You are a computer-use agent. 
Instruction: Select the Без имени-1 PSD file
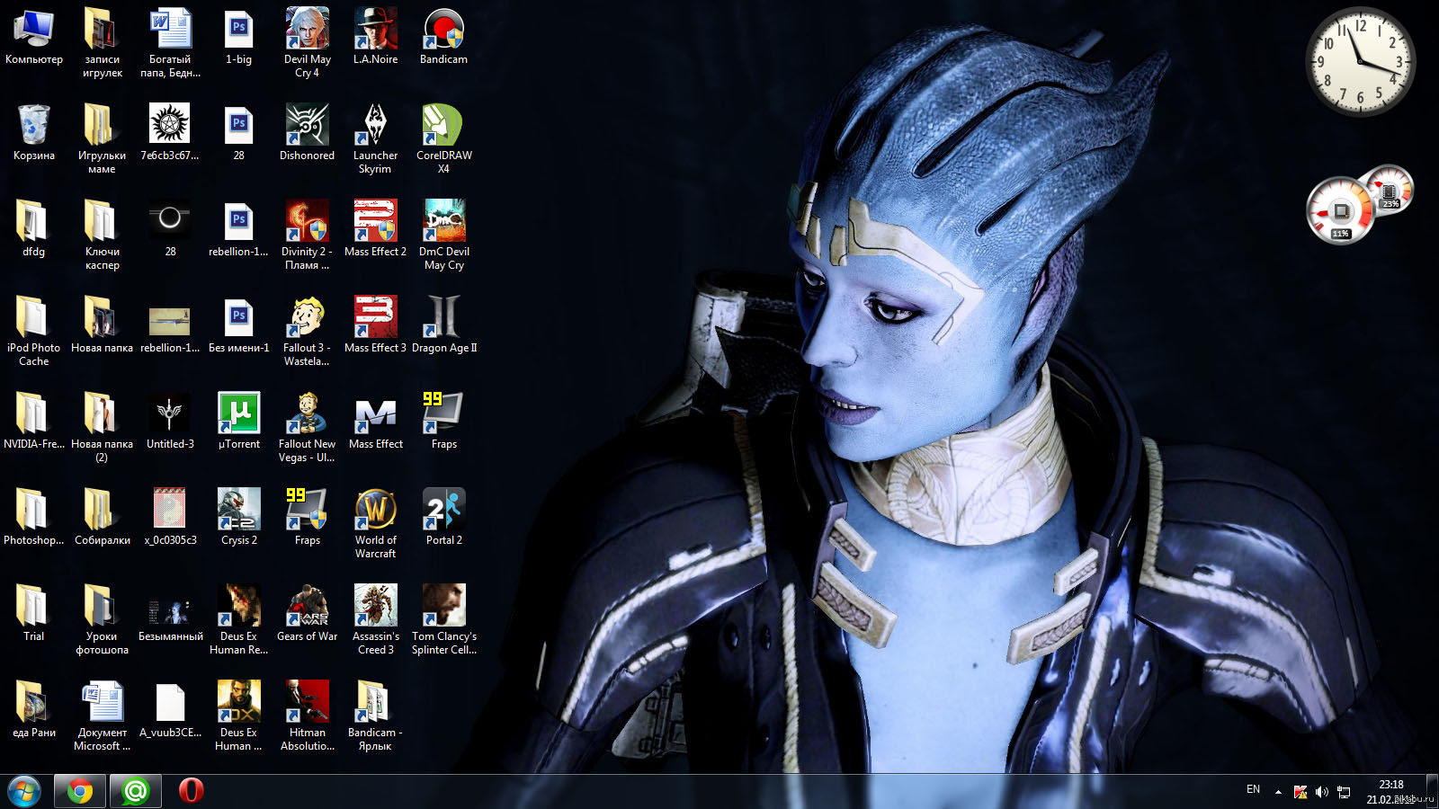(x=239, y=326)
